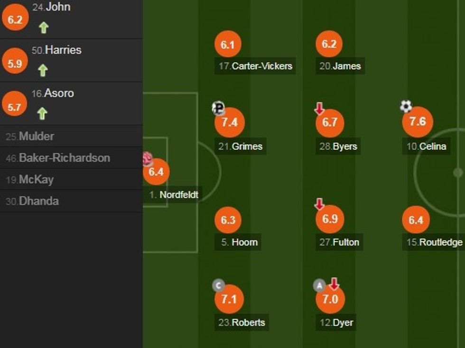Click the pink icon beside Nordfeldt's rating
Screen dimensions: 465x348
coord(148,160)
